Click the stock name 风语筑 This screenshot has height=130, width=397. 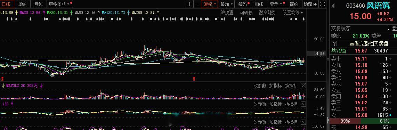point(378,6)
